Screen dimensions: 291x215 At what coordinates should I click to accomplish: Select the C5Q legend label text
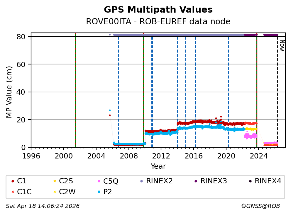[111, 181]
